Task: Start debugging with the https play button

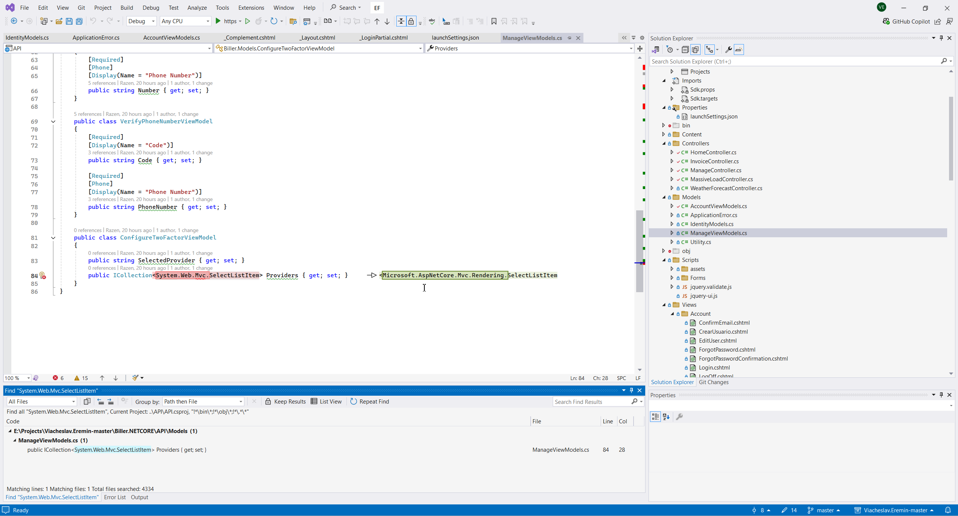Action: tap(218, 21)
